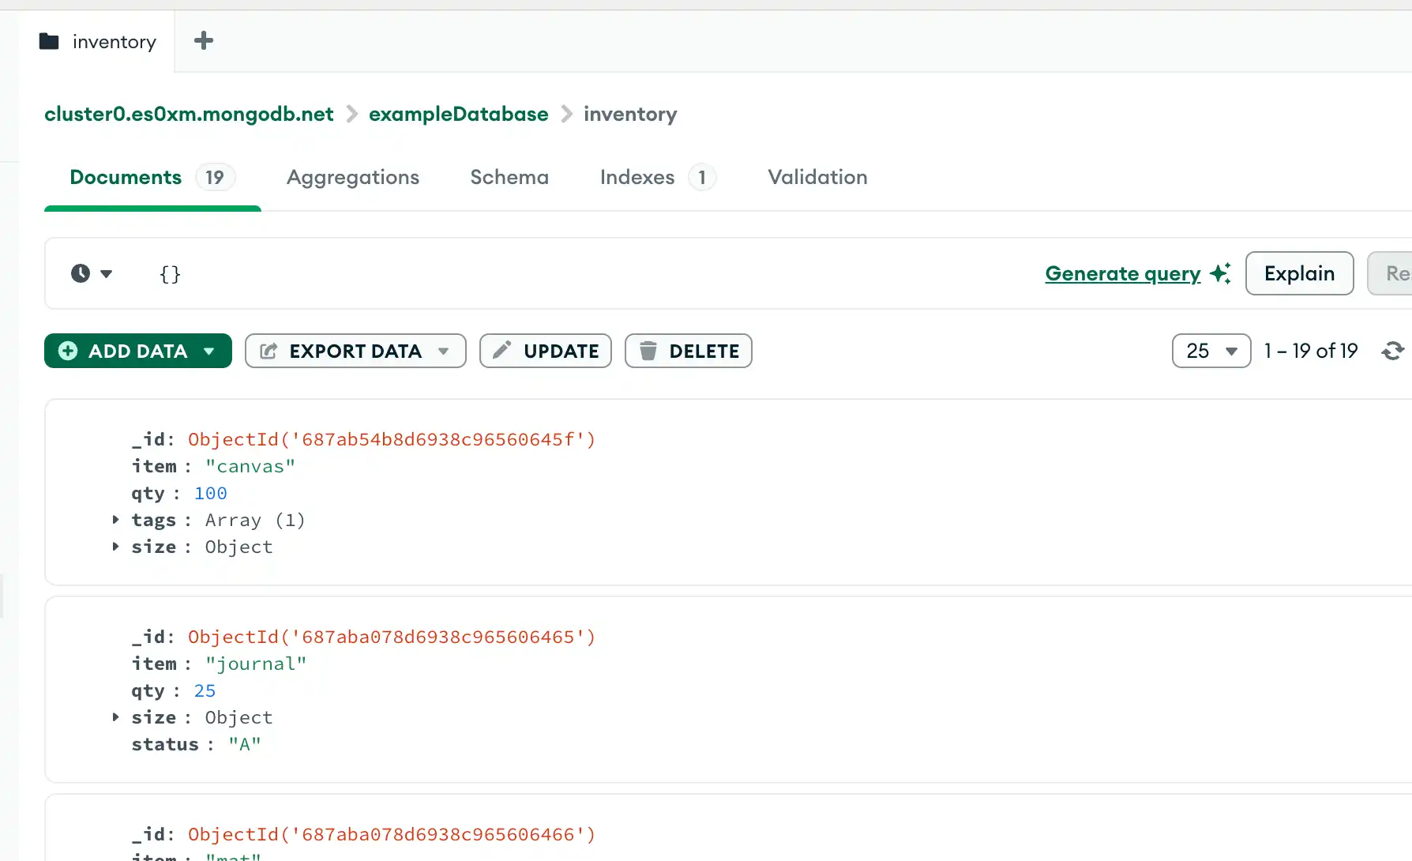This screenshot has height=861, width=1412.
Task: Click the trash icon on the DELETE button
Action: pos(649,351)
